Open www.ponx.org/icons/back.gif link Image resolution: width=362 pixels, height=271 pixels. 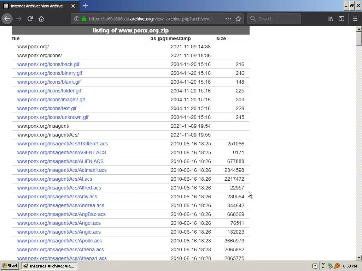(48, 64)
